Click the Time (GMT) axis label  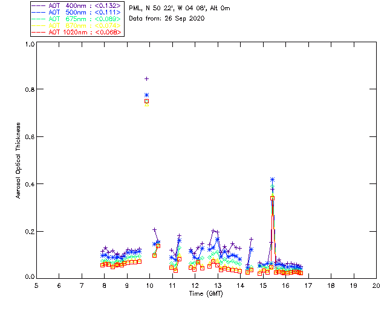(206, 293)
